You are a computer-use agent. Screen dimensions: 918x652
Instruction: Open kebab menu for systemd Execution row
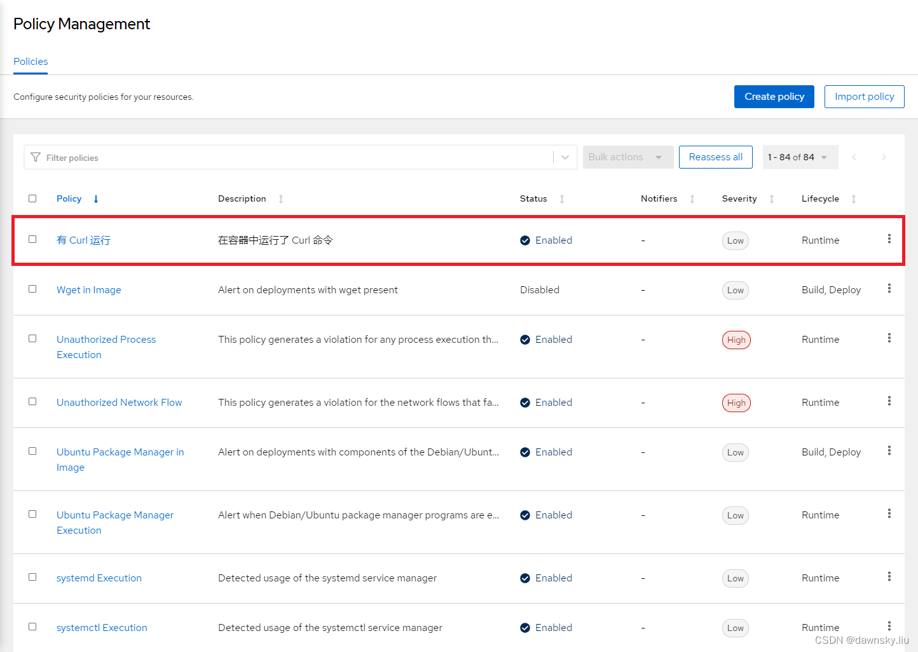pyautogui.click(x=889, y=576)
